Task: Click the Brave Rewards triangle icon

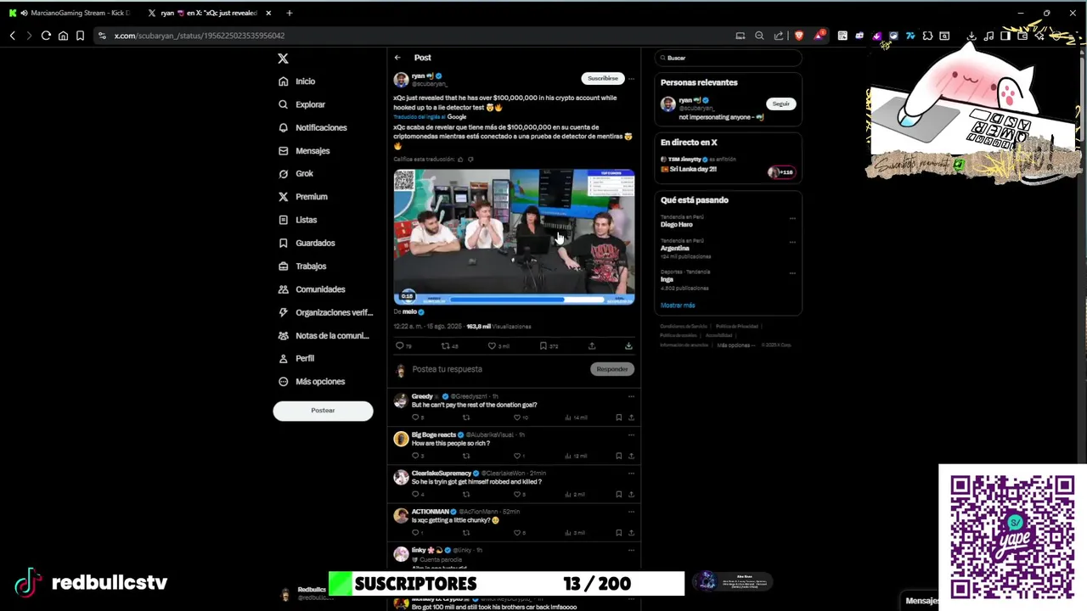Action: pos(818,36)
